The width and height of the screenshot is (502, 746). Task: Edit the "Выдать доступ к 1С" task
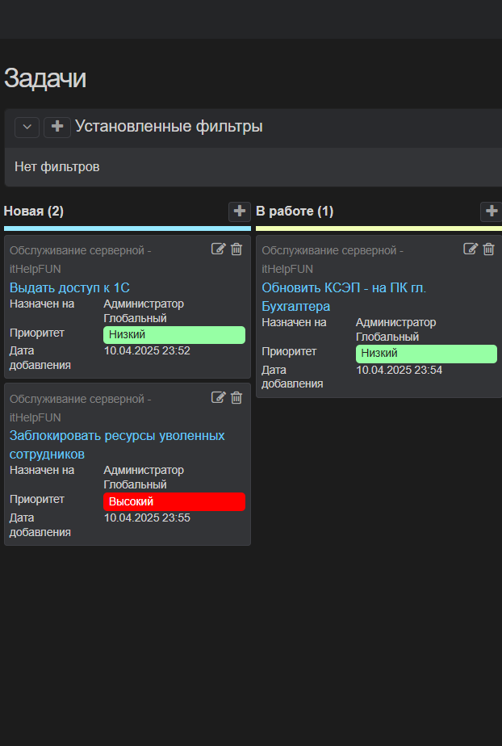click(x=218, y=249)
